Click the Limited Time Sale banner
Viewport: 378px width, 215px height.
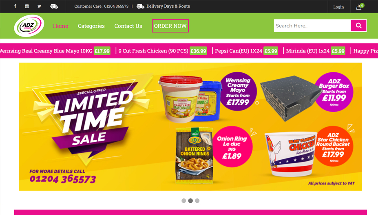coord(190,126)
